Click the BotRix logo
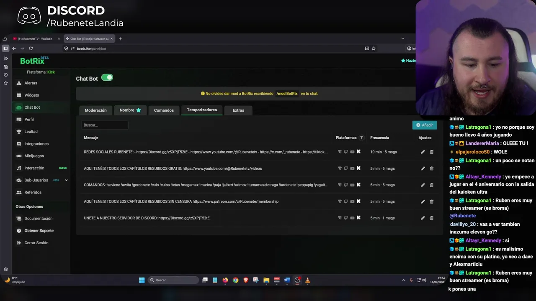 click(34, 61)
